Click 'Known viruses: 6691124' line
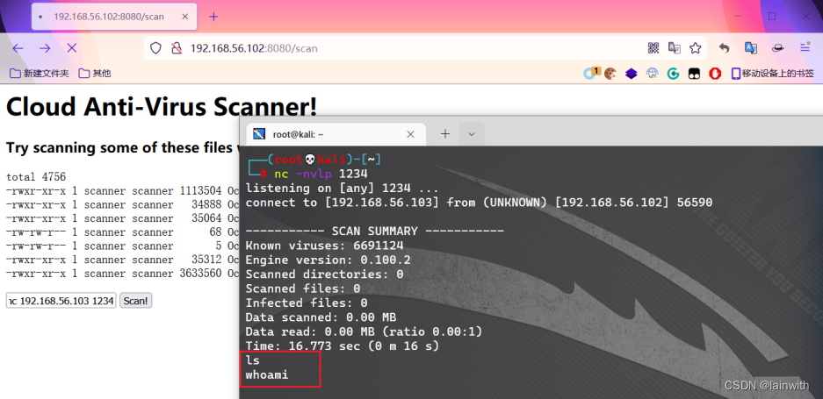Viewport: 823px width, 399px height. (324, 246)
